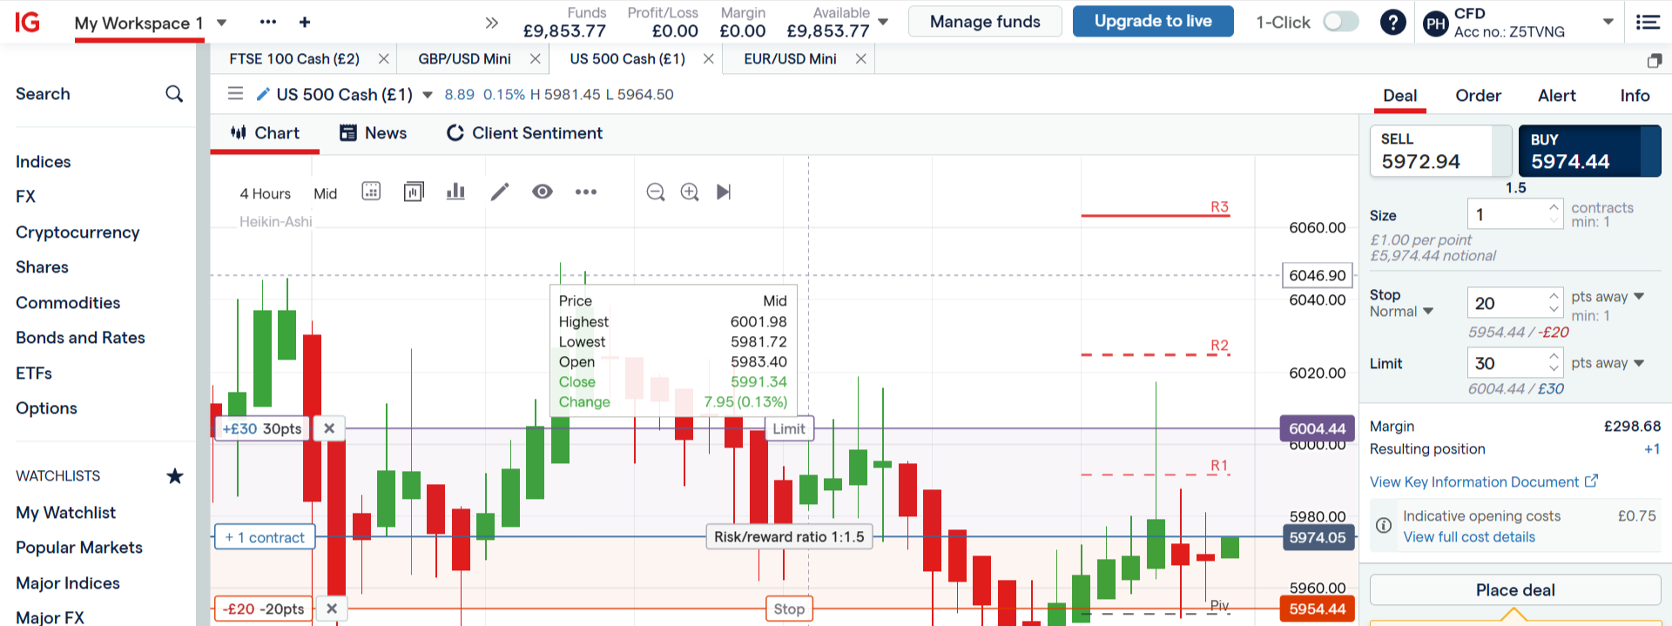Switch to the Info tab

1635,96
